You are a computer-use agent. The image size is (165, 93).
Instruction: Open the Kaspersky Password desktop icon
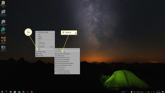pos(3,31)
